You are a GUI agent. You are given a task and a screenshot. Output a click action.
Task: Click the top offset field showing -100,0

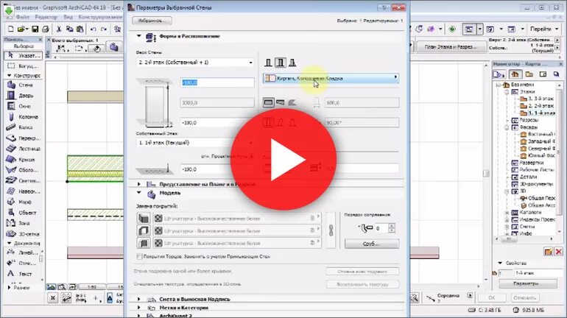pos(217,82)
